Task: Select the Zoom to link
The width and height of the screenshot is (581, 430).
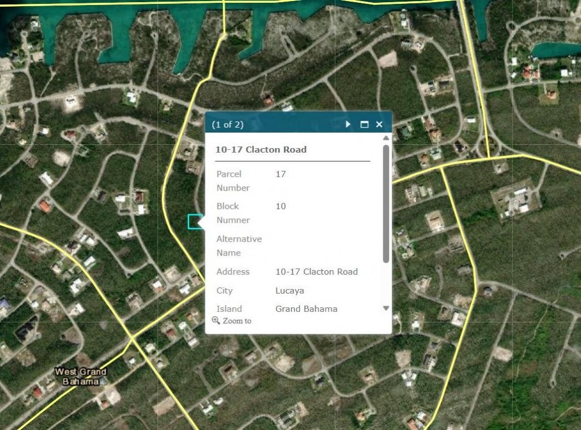Action: 237,321
